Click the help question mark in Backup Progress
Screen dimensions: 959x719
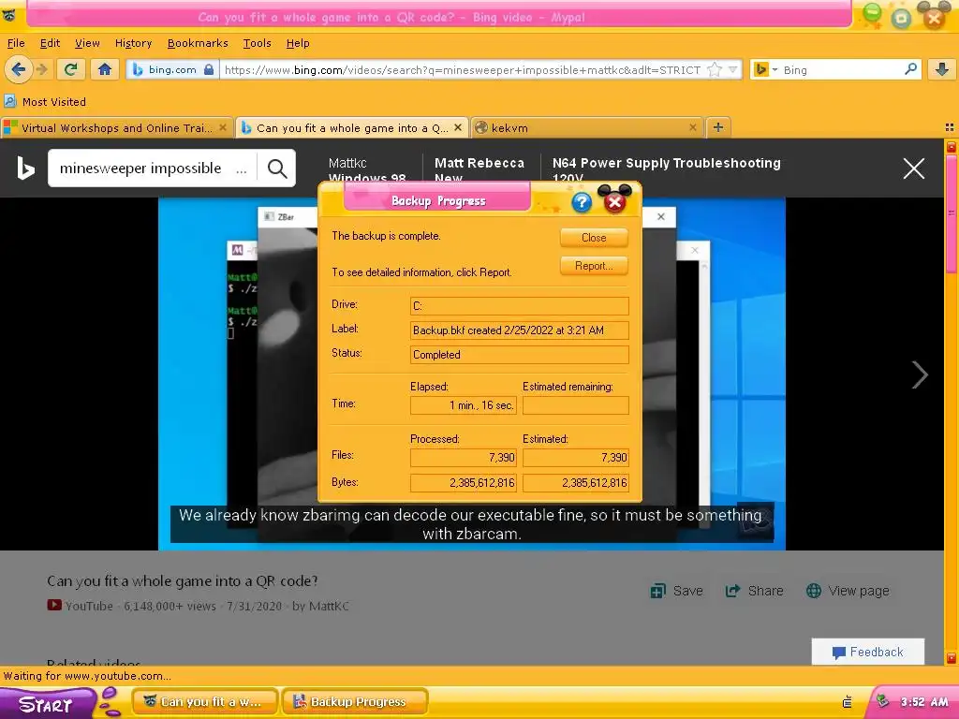[x=582, y=202]
